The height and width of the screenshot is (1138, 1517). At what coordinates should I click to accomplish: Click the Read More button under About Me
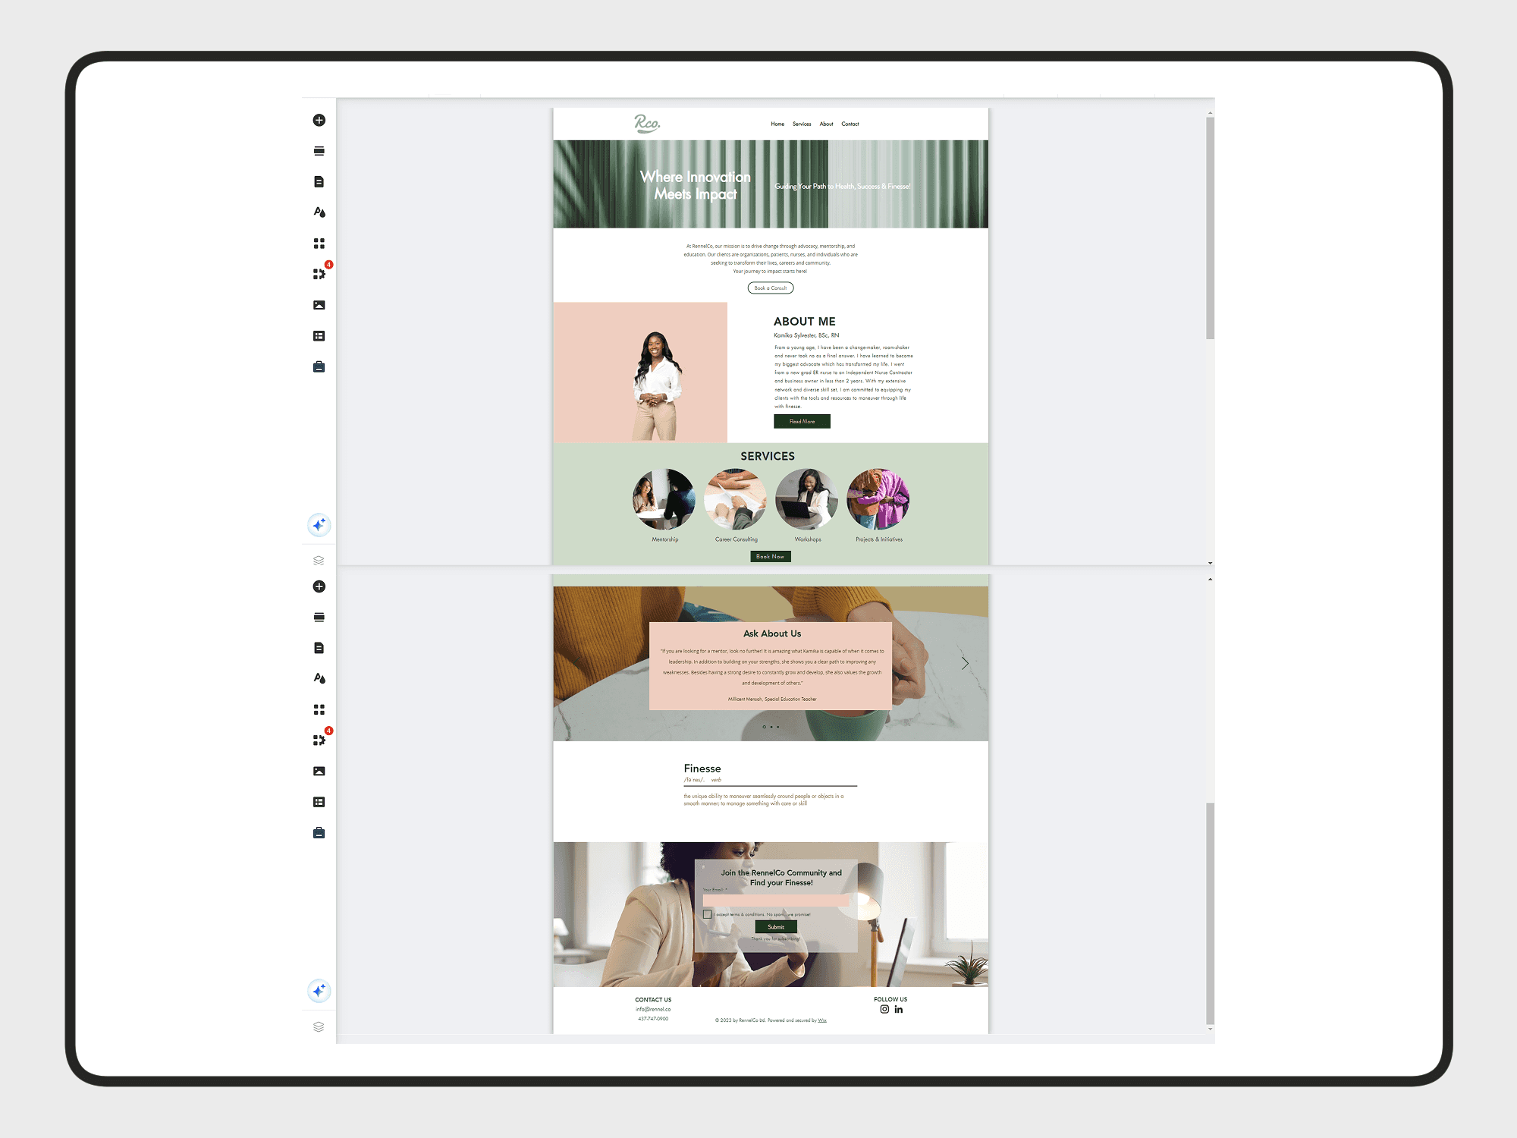pos(802,421)
